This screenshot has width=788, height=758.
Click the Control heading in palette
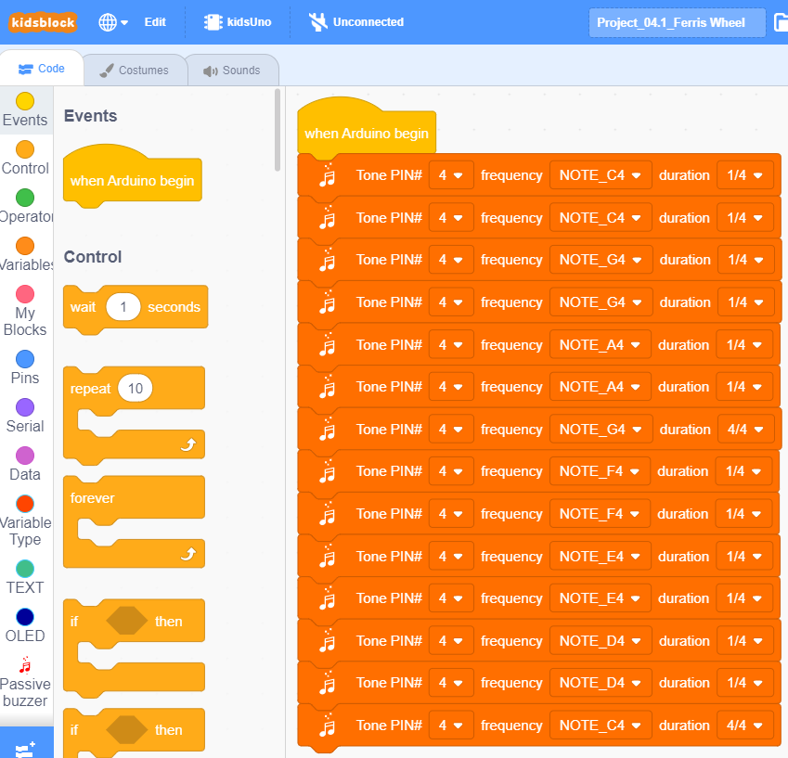[x=93, y=257]
